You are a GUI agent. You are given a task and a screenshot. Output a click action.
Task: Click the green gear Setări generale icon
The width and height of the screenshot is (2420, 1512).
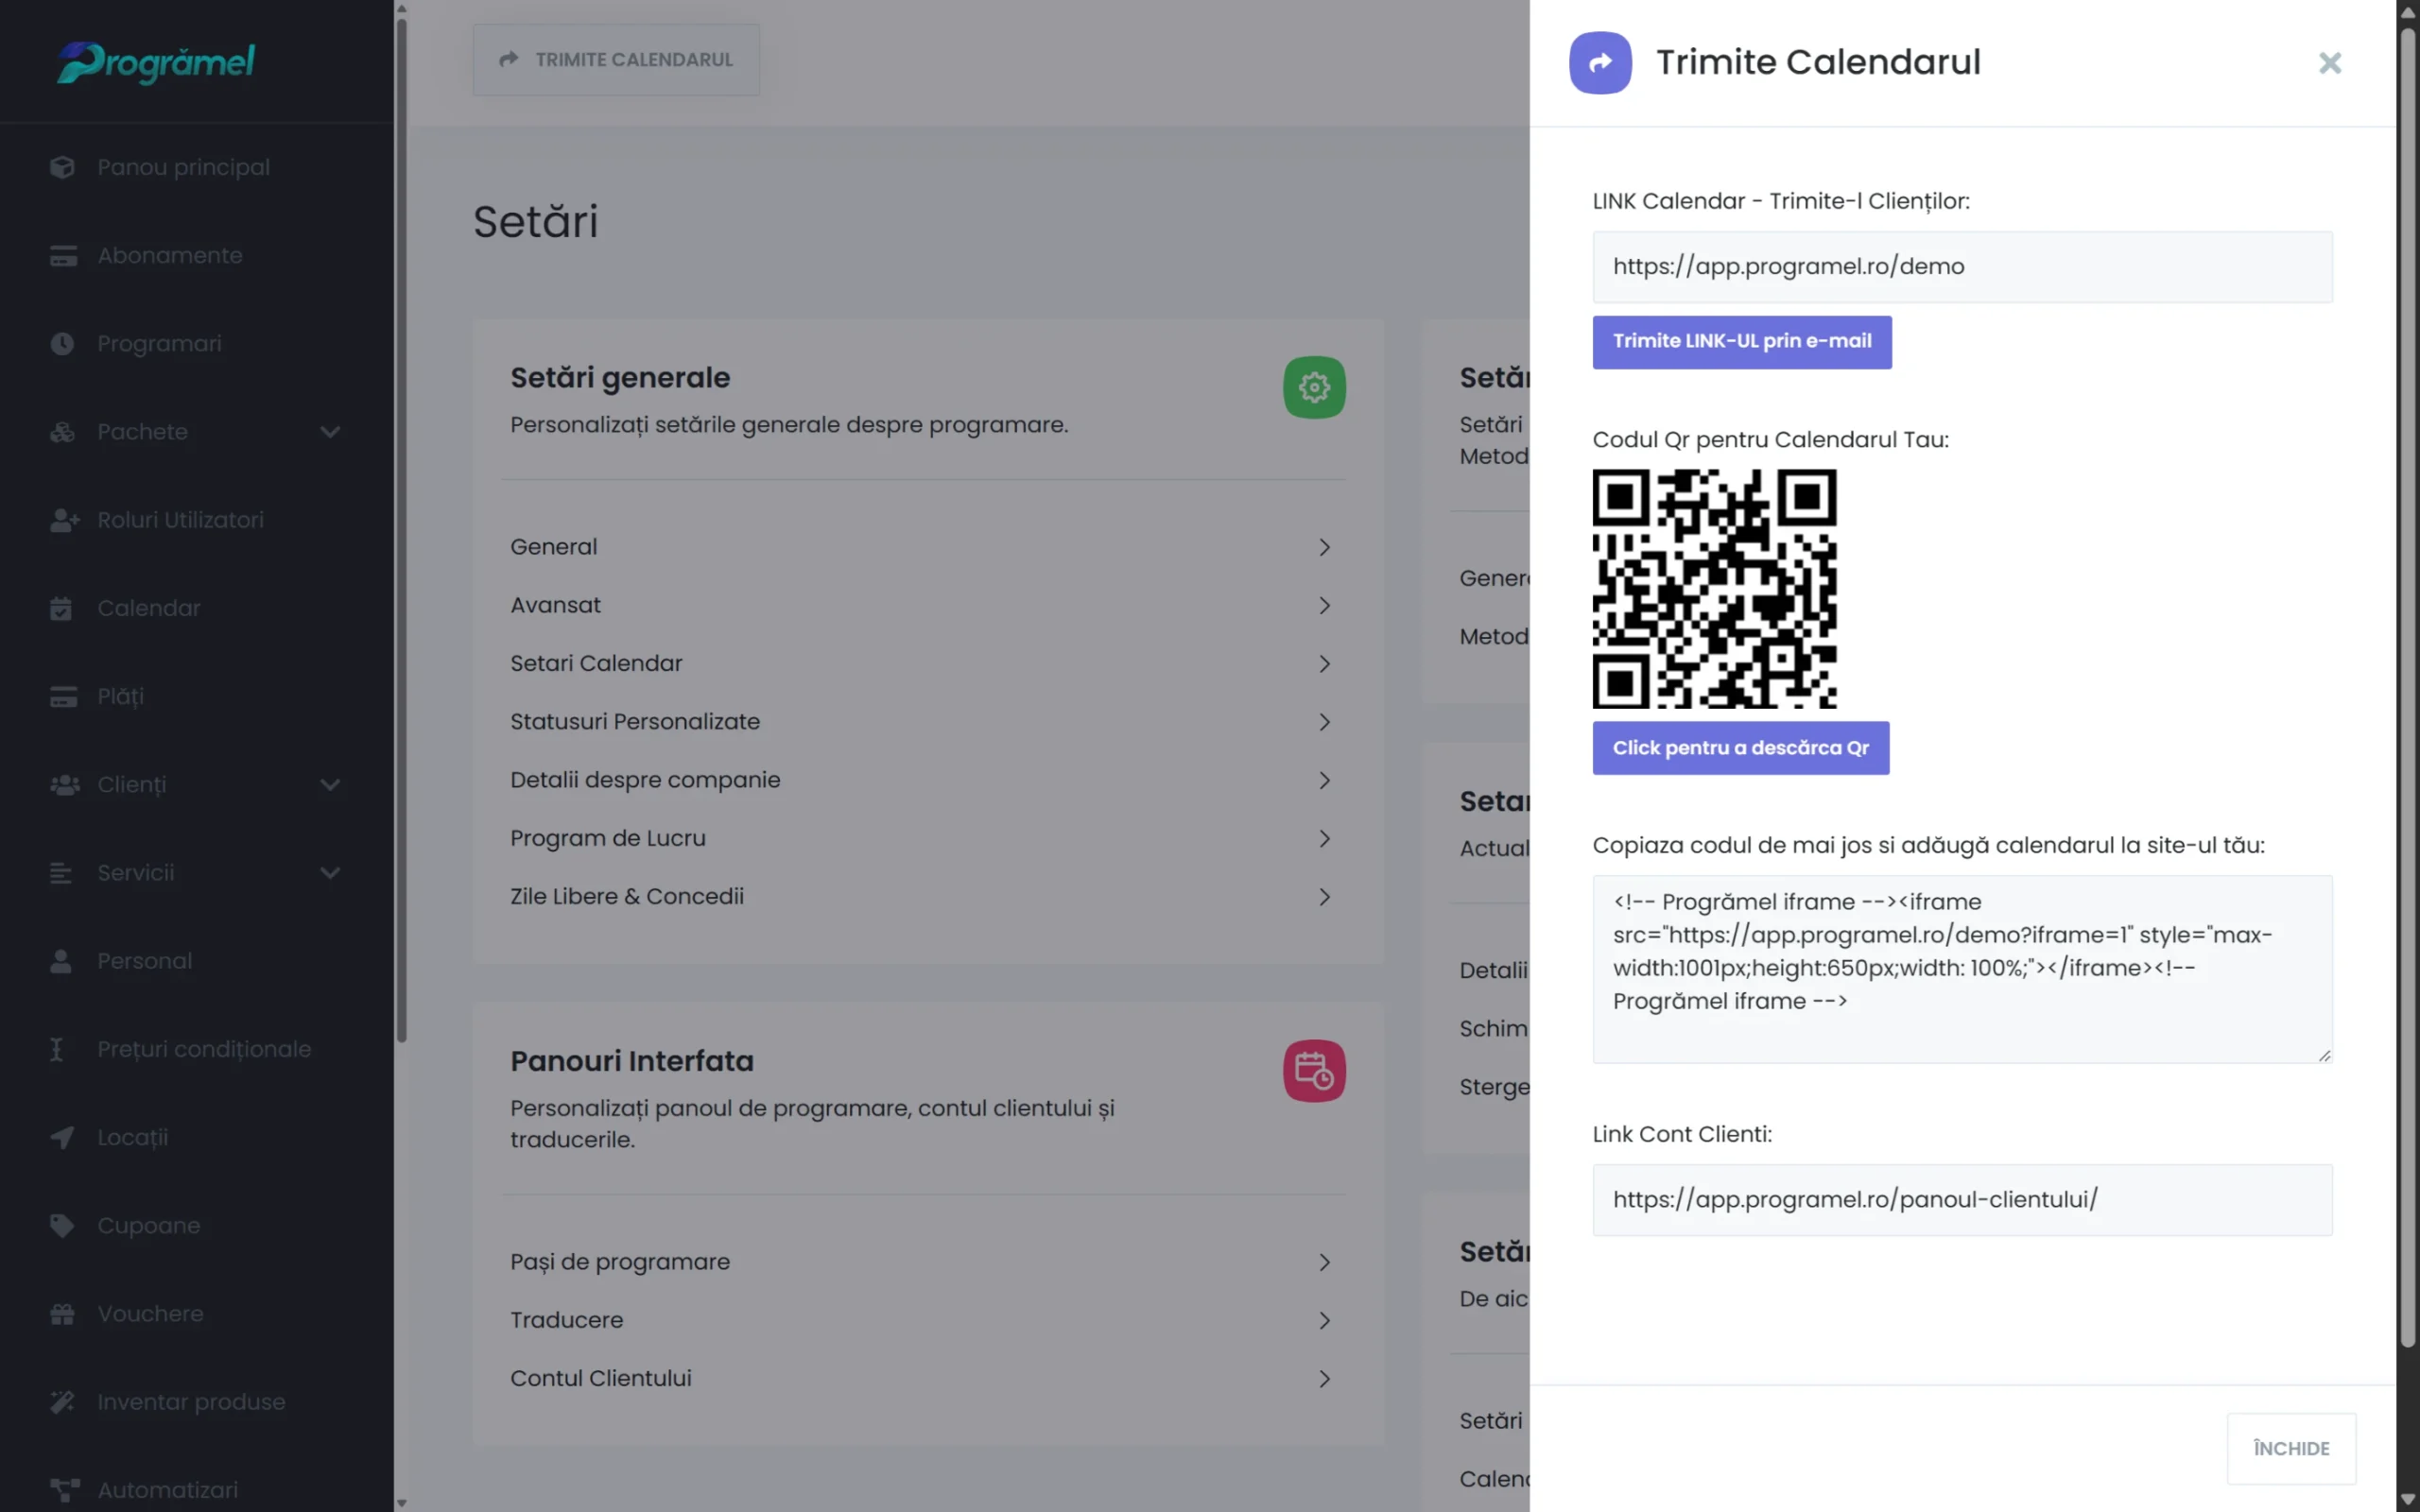pyautogui.click(x=1314, y=387)
